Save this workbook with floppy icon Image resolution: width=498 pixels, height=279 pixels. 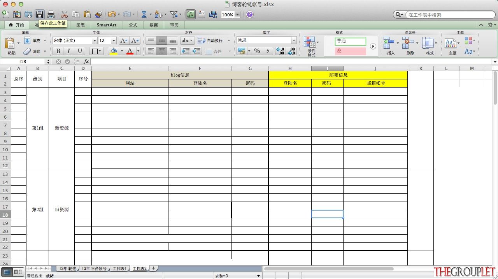point(40,14)
